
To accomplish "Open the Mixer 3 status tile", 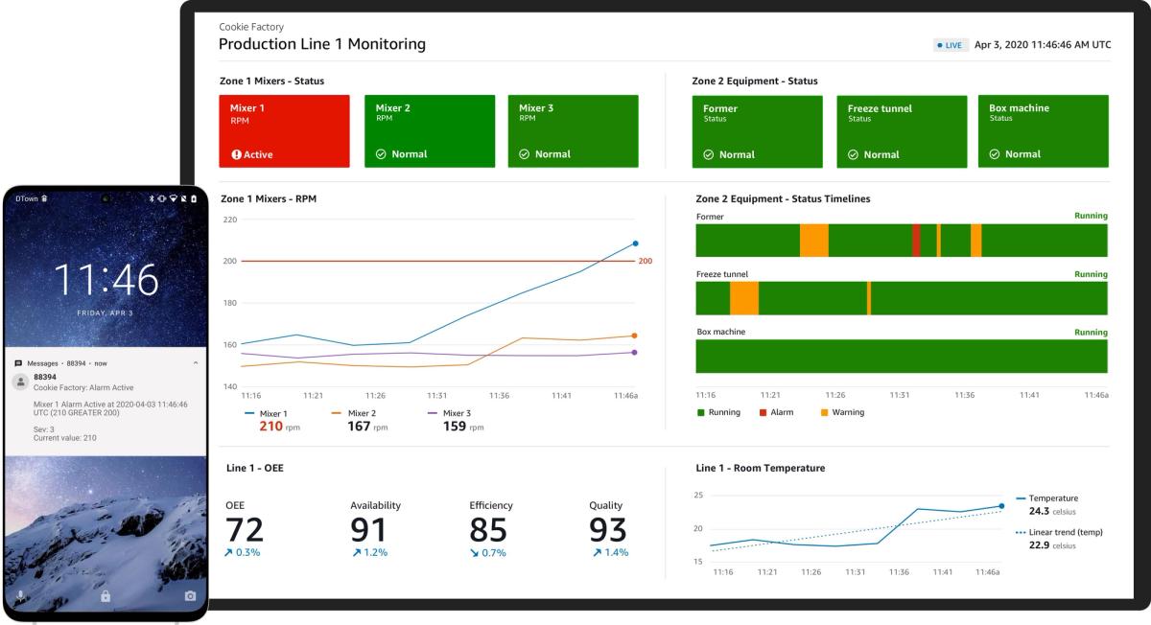I will click(x=574, y=131).
